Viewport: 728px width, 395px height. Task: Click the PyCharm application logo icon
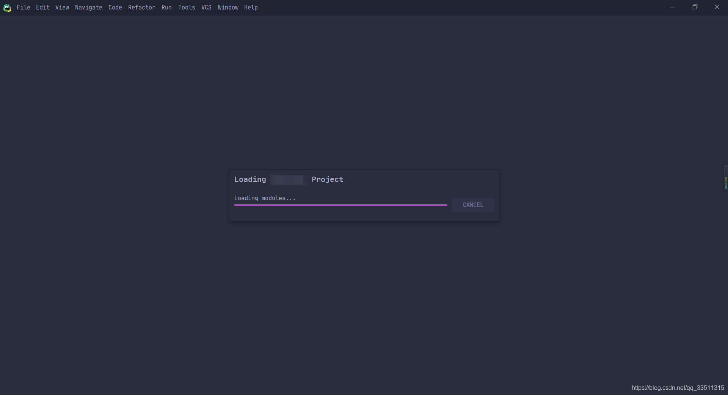[x=7, y=8]
